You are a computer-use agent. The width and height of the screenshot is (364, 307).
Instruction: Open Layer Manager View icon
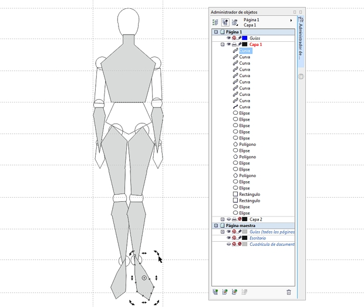point(235,22)
